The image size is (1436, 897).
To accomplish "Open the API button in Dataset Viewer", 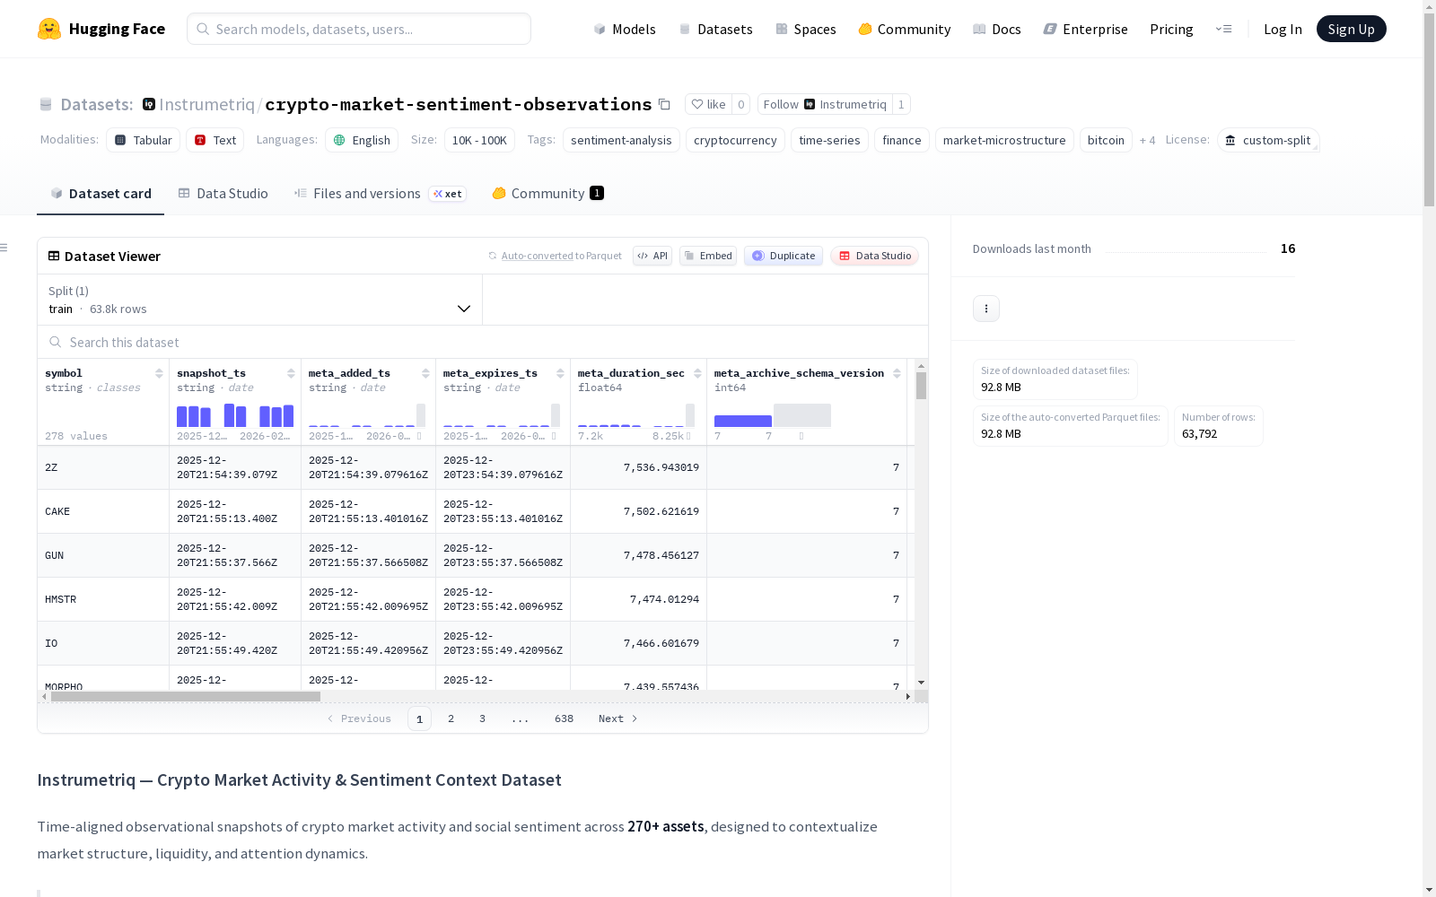I will click(652, 256).
